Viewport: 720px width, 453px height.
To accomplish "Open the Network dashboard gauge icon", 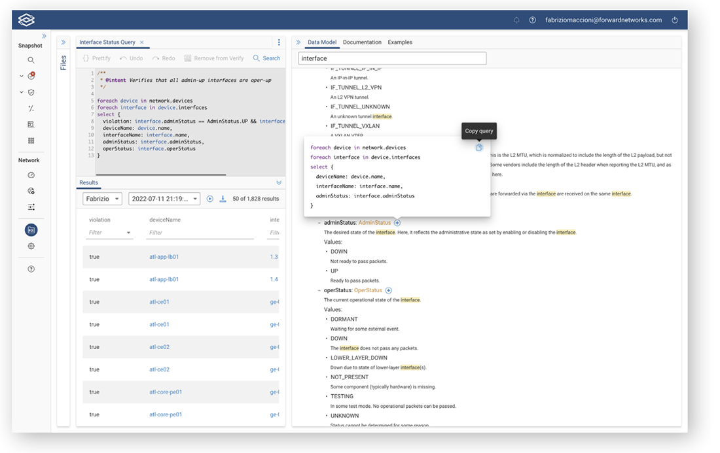I will click(31, 175).
